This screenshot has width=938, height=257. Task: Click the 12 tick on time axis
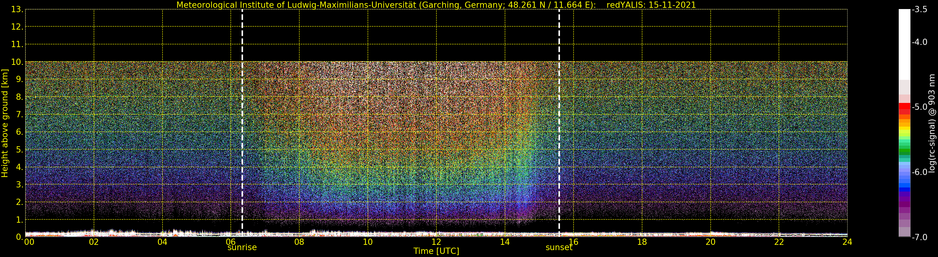pos(436,242)
